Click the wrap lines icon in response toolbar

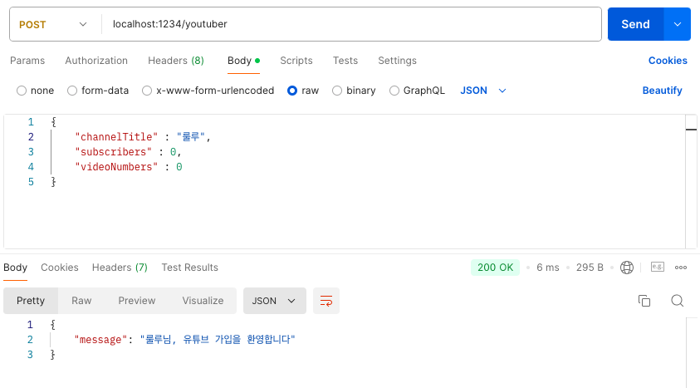(326, 301)
